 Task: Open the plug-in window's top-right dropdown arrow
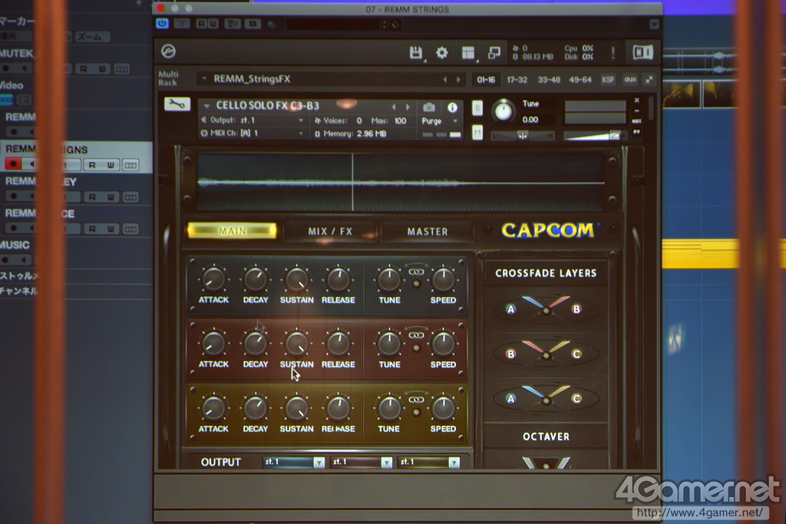point(654,24)
